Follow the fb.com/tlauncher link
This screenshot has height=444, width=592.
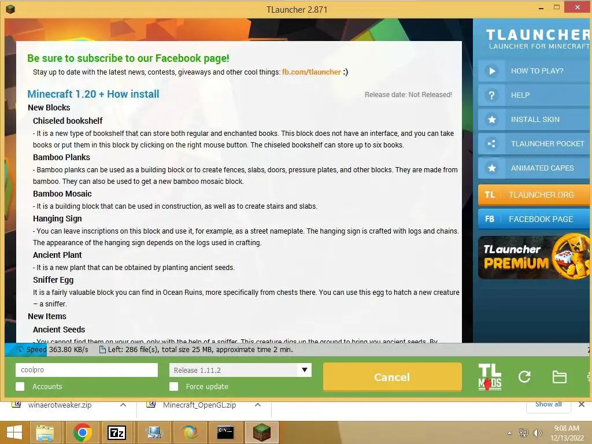[x=312, y=72]
